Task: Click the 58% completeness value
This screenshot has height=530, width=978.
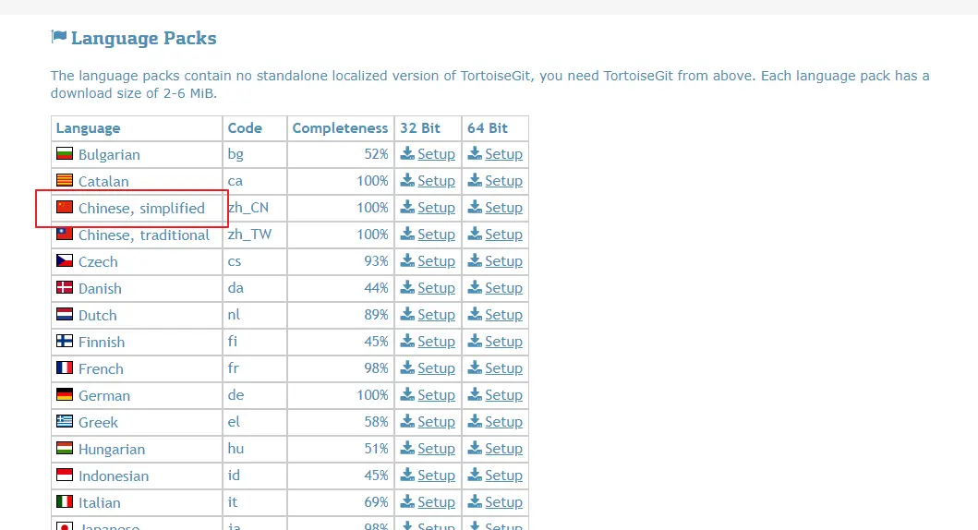Action: 376,422
